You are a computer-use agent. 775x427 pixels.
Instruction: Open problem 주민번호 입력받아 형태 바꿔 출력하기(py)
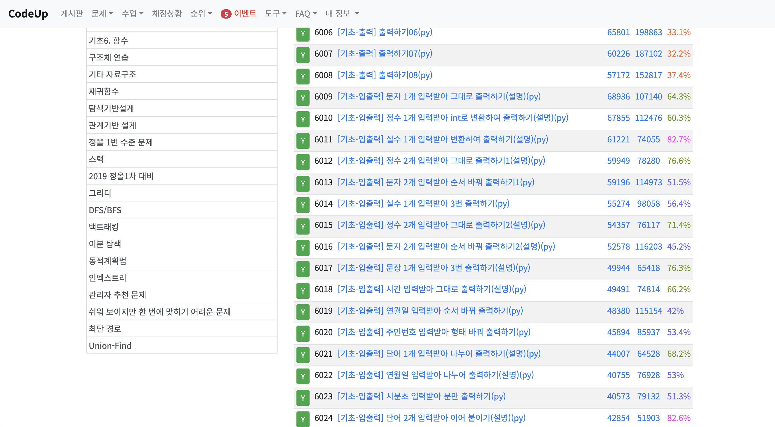pyautogui.click(x=434, y=332)
